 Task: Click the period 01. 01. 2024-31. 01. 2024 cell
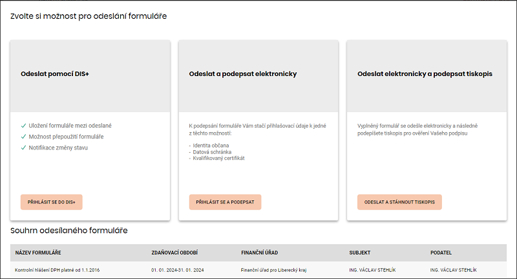177,270
